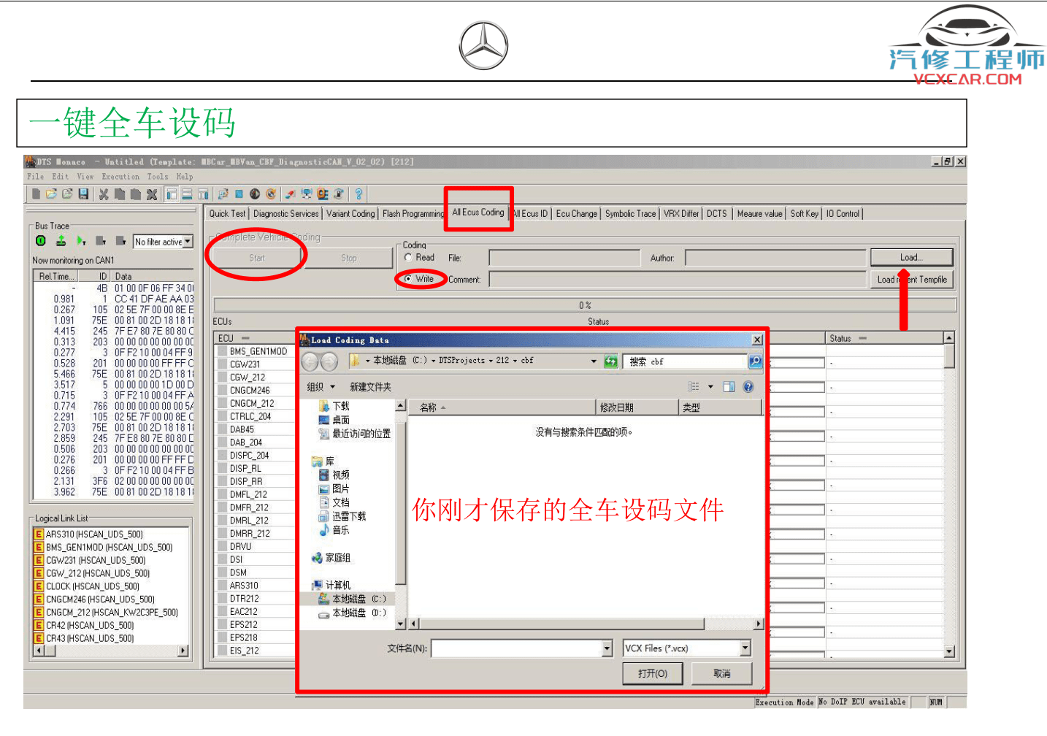Click the Open file folder icon

[x=51, y=193]
